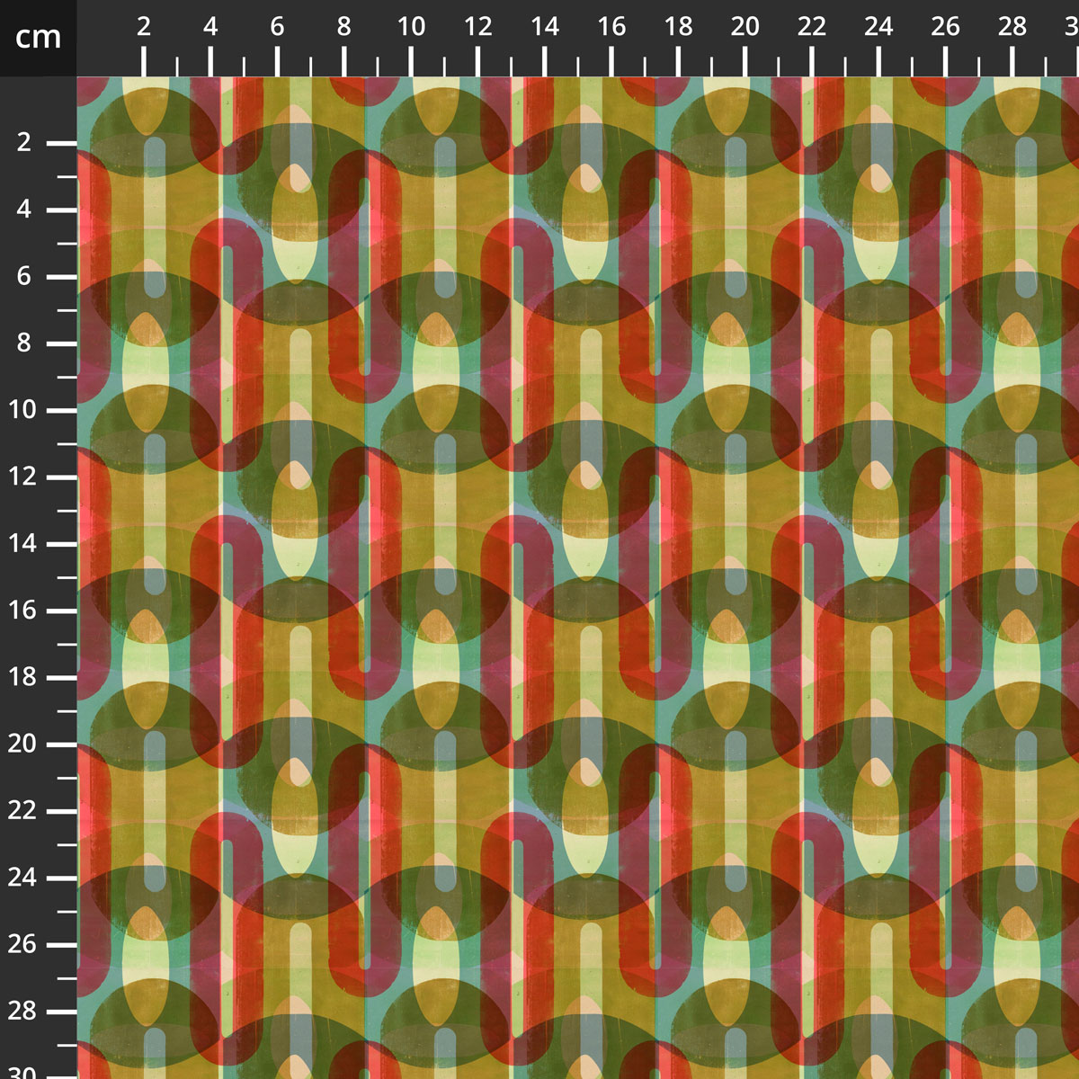Select the 20 mark on the left ruler
Screen dimensions: 1079x1079
(23, 744)
